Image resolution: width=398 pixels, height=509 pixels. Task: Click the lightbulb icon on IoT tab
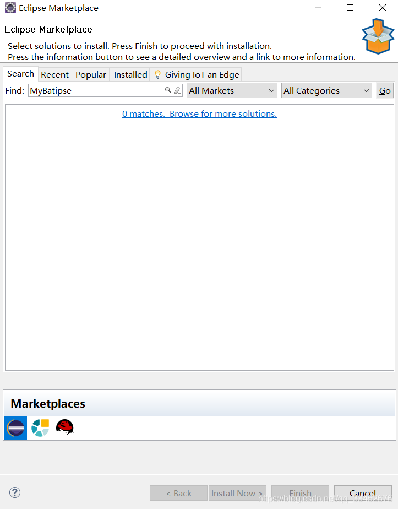[157, 75]
